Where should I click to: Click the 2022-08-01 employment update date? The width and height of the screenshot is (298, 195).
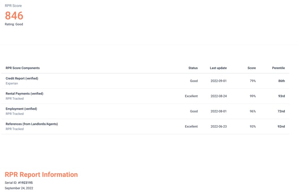pos(218,111)
